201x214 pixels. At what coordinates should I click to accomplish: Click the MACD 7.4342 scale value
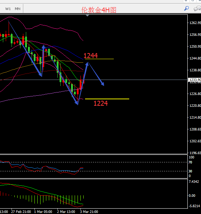[194, 182]
